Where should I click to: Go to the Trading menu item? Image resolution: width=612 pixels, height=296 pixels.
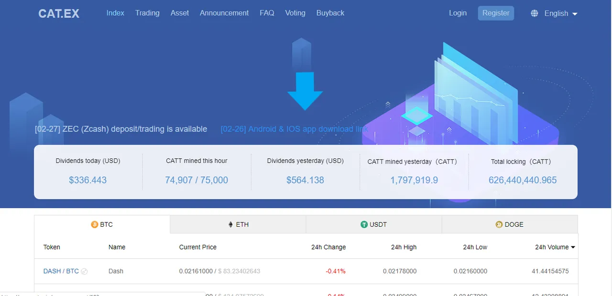tap(147, 13)
